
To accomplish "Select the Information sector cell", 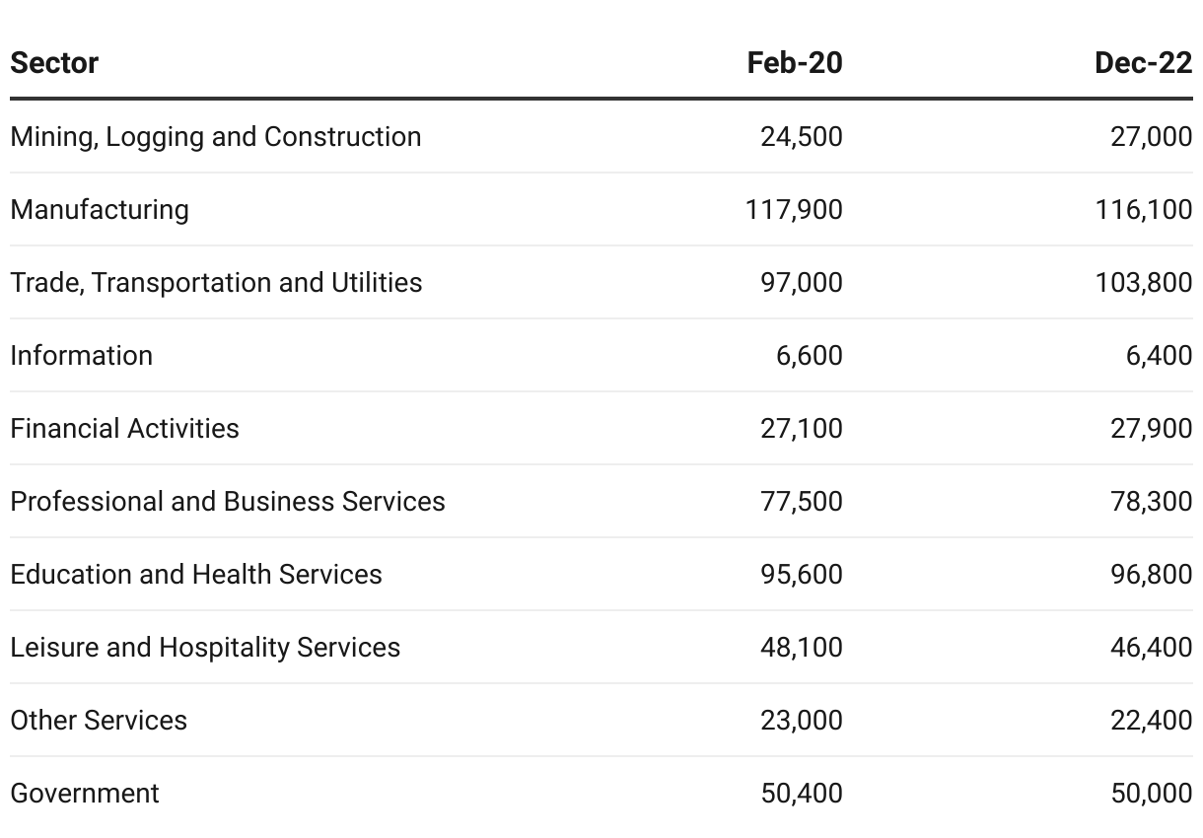I will click(82, 355).
